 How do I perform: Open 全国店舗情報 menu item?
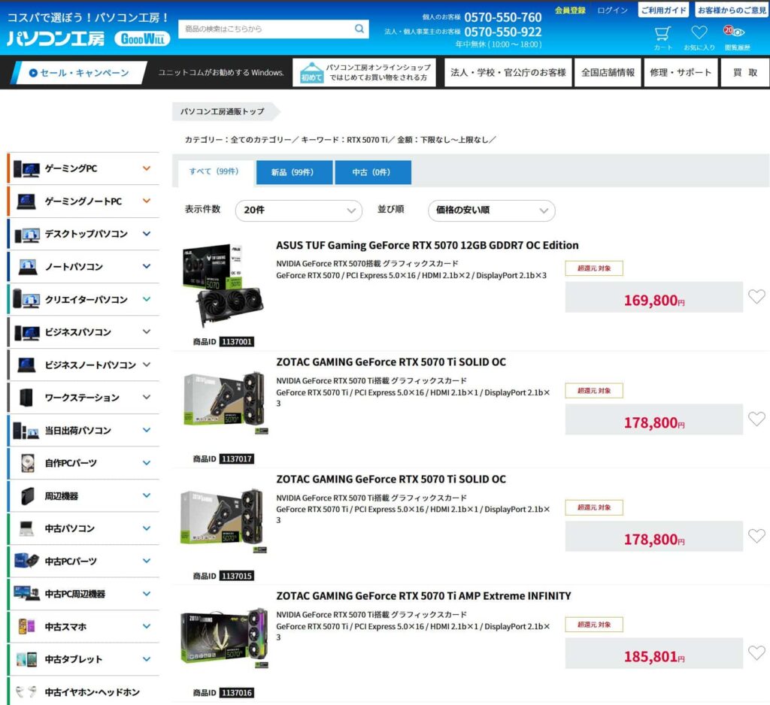608,73
